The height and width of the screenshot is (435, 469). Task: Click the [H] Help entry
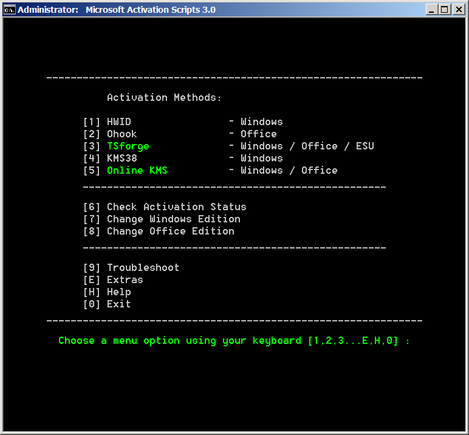coord(118,292)
